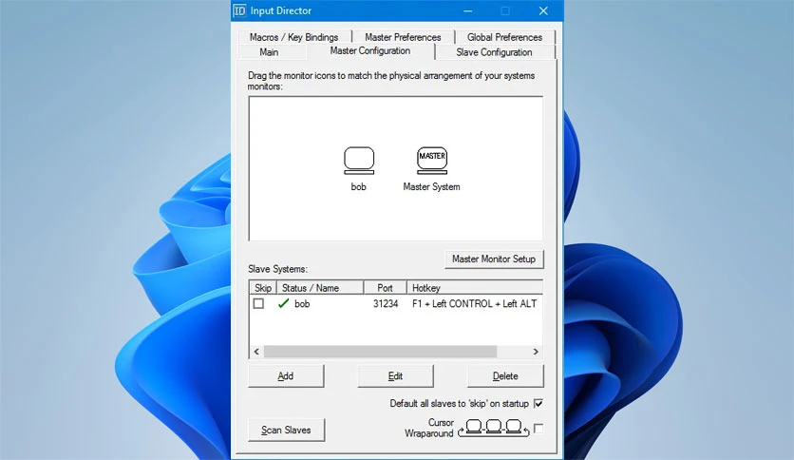
Task: Switch to the Slave Configuration tab
Action: coord(494,52)
